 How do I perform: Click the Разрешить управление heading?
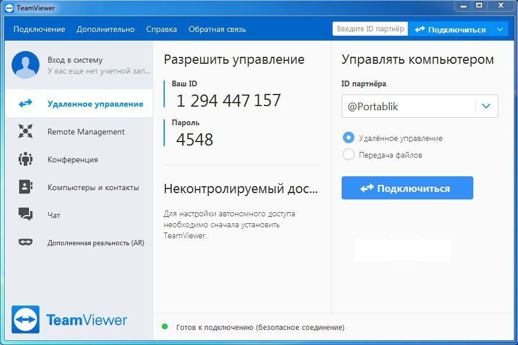click(x=234, y=60)
